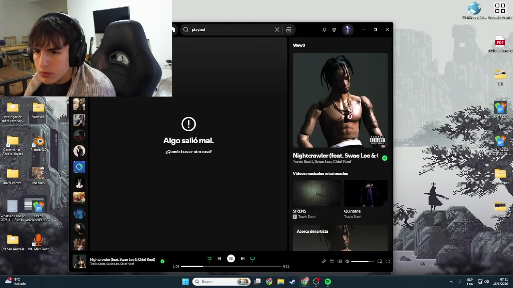The width and height of the screenshot is (513, 288).
Task: Open the Friend Activity icon
Action: (334, 30)
